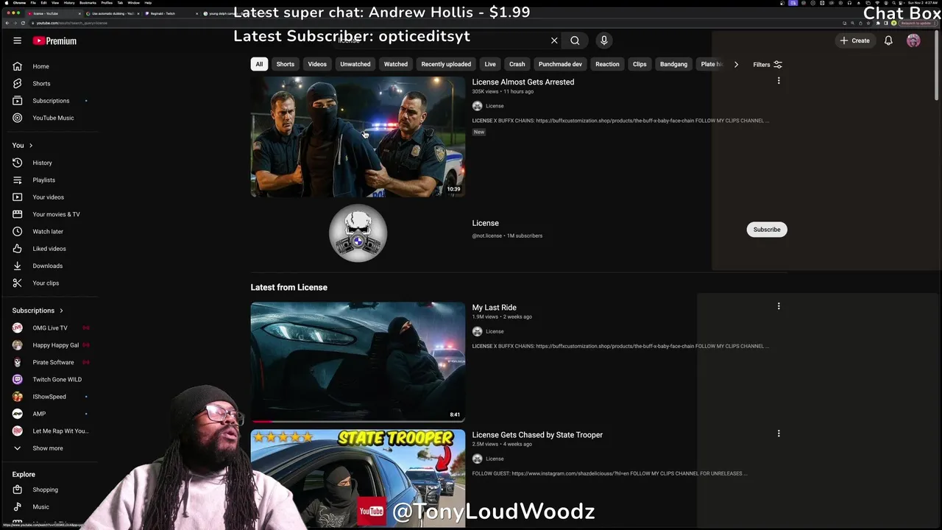Start voice search with microphone icon
This screenshot has height=530, width=942.
click(603, 40)
